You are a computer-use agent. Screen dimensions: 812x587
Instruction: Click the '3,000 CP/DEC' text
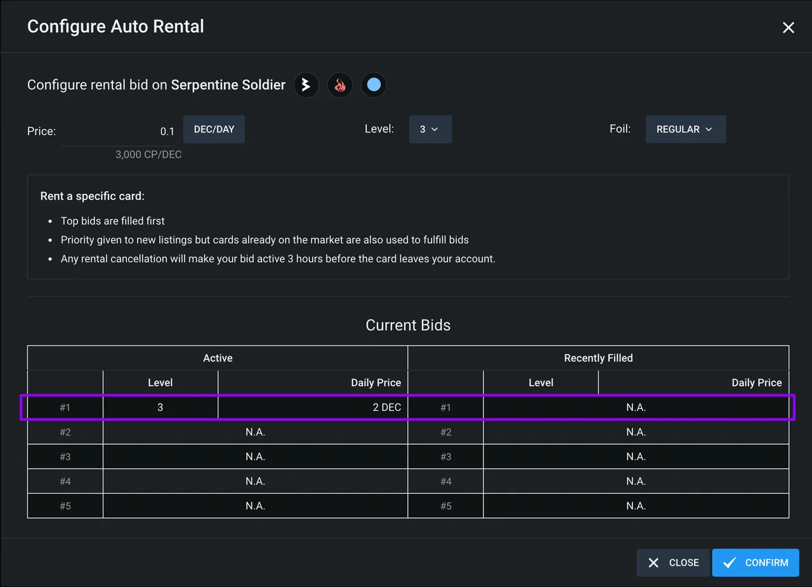[x=148, y=155]
